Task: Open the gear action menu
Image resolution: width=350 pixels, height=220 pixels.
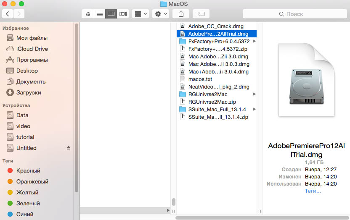Action: [x=161, y=14]
